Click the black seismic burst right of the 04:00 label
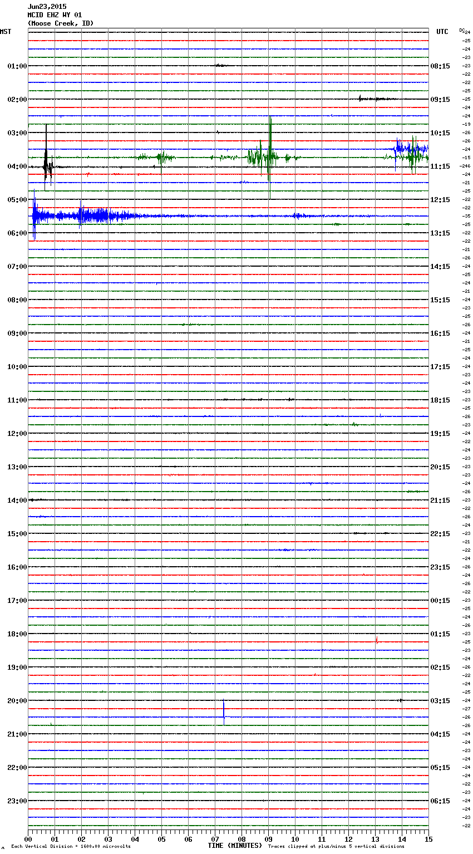The height and width of the screenshot is (854, 473). 47,159
